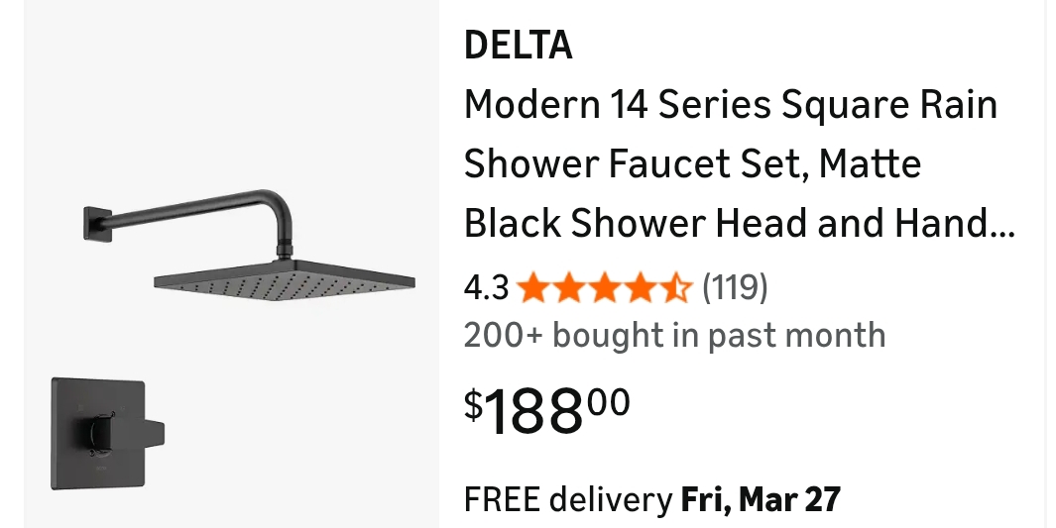1056x528 pixels.
Task: Click the square rain shower head image
Action: point(285,281)
